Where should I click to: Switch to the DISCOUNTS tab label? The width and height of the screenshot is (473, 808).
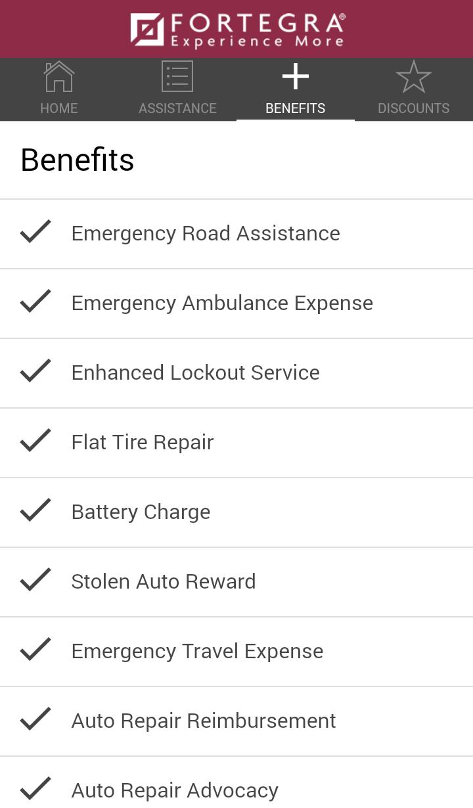(414, 108)
